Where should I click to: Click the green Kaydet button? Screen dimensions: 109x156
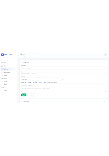(24, 95)
